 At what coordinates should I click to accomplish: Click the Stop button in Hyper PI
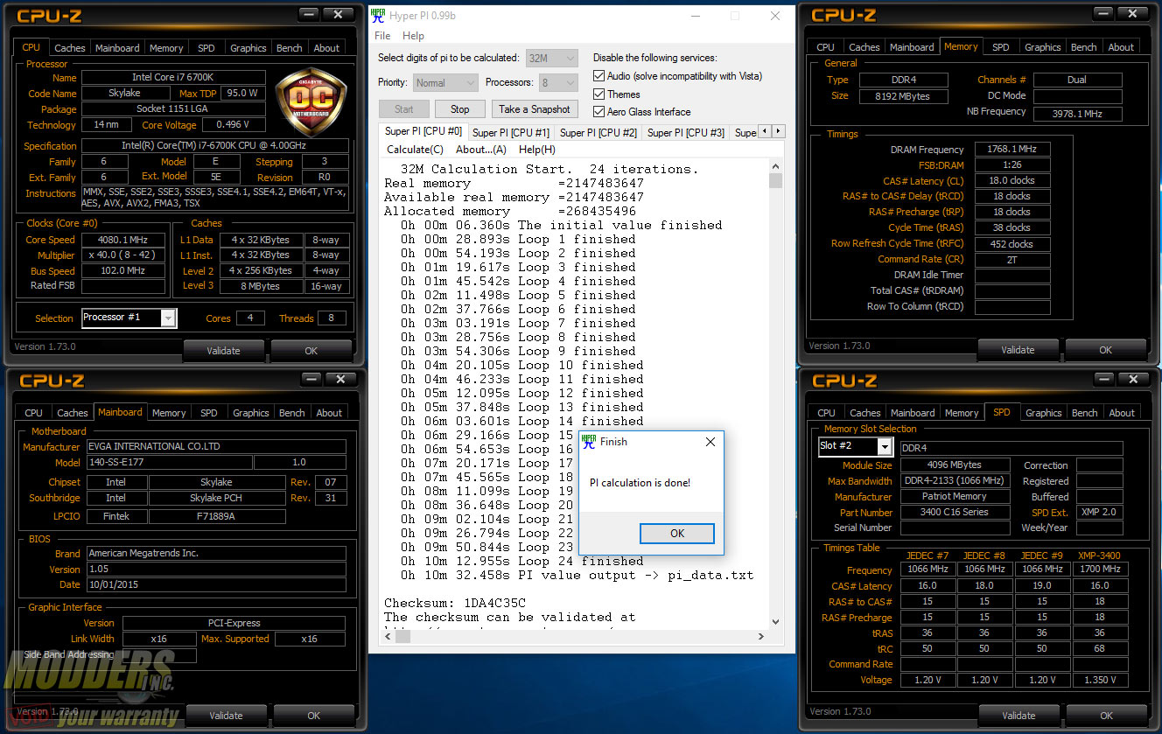pos(460,109)
